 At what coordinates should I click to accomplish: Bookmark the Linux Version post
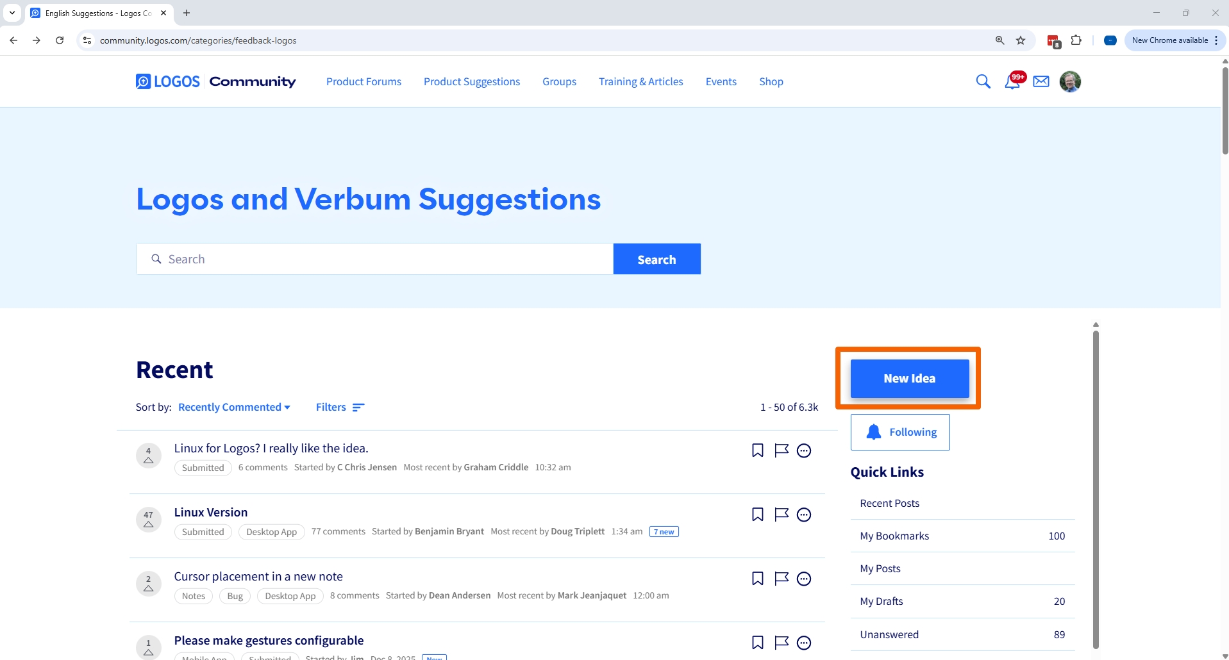757,515
